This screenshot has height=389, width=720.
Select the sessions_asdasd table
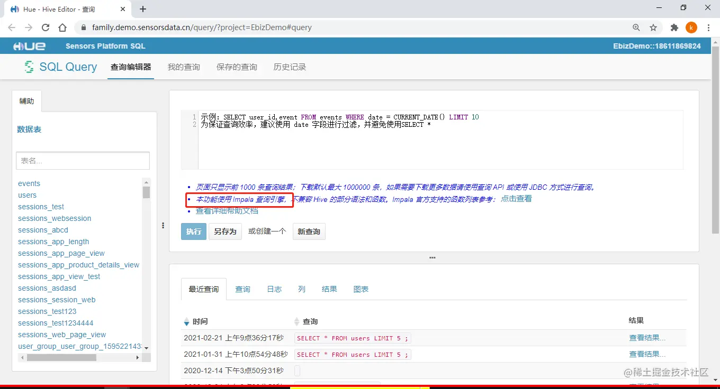(47, 288)
